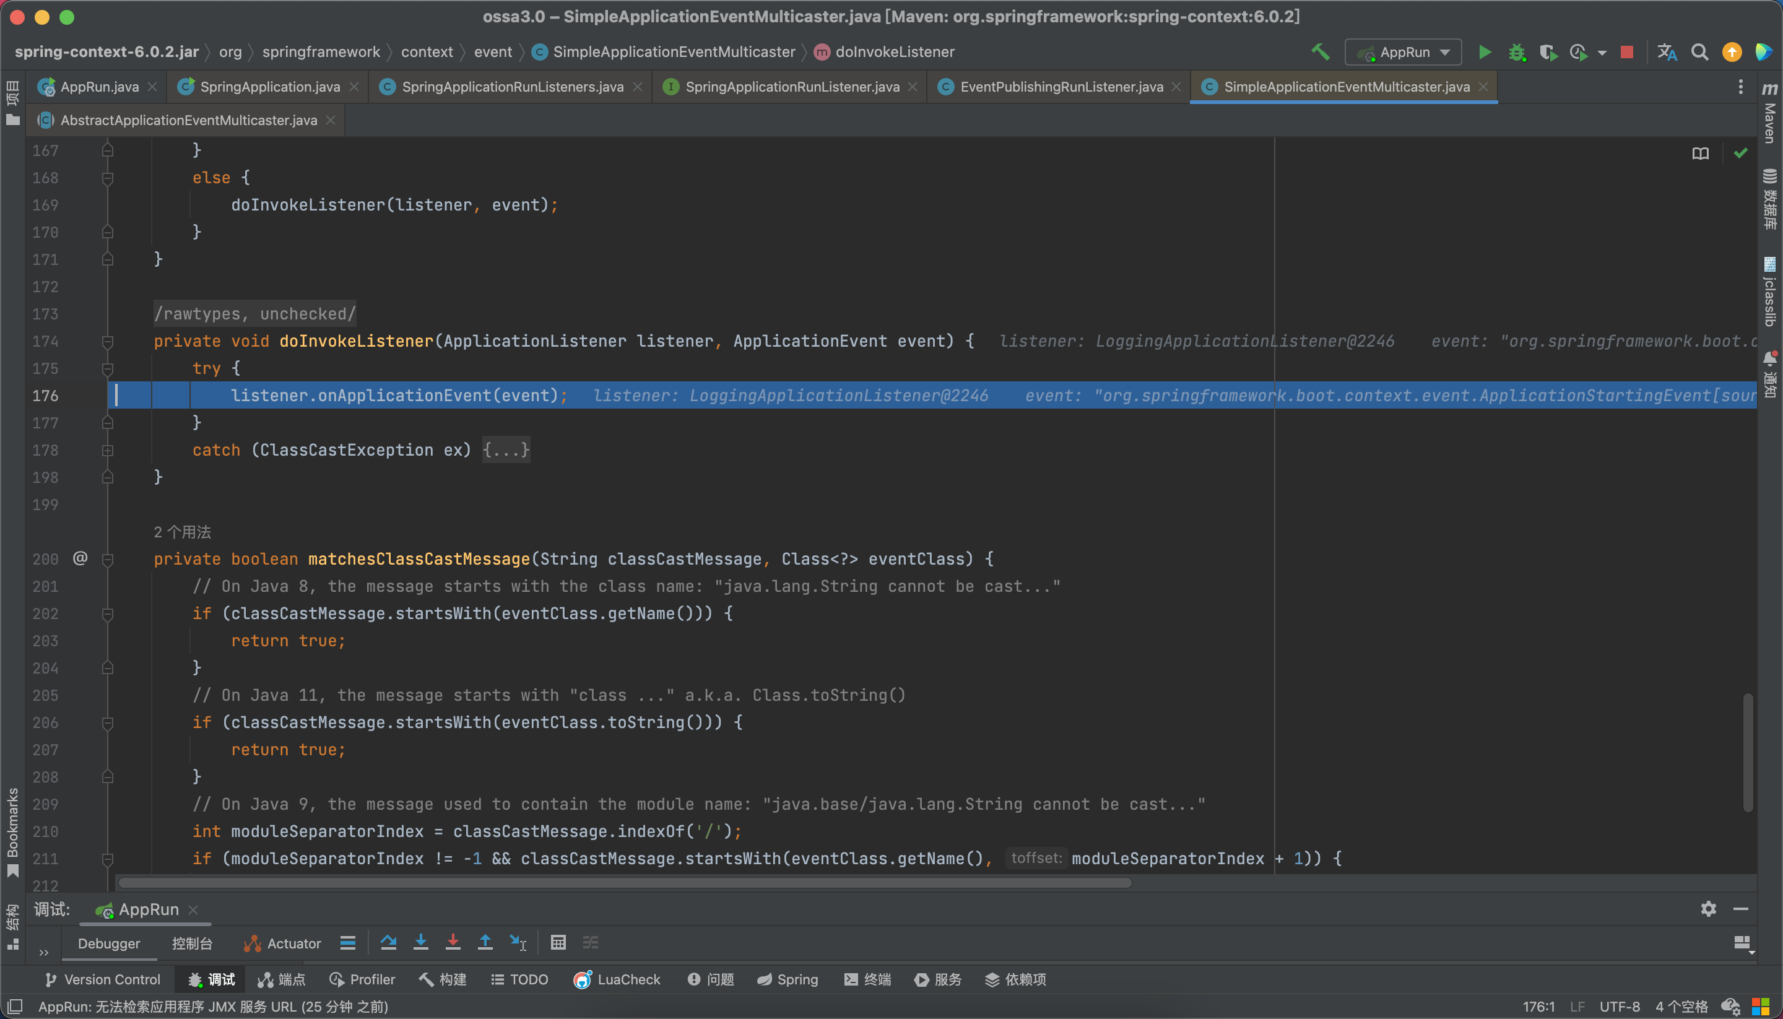Open the Translate plugin icon

(x=1667, y=53)
